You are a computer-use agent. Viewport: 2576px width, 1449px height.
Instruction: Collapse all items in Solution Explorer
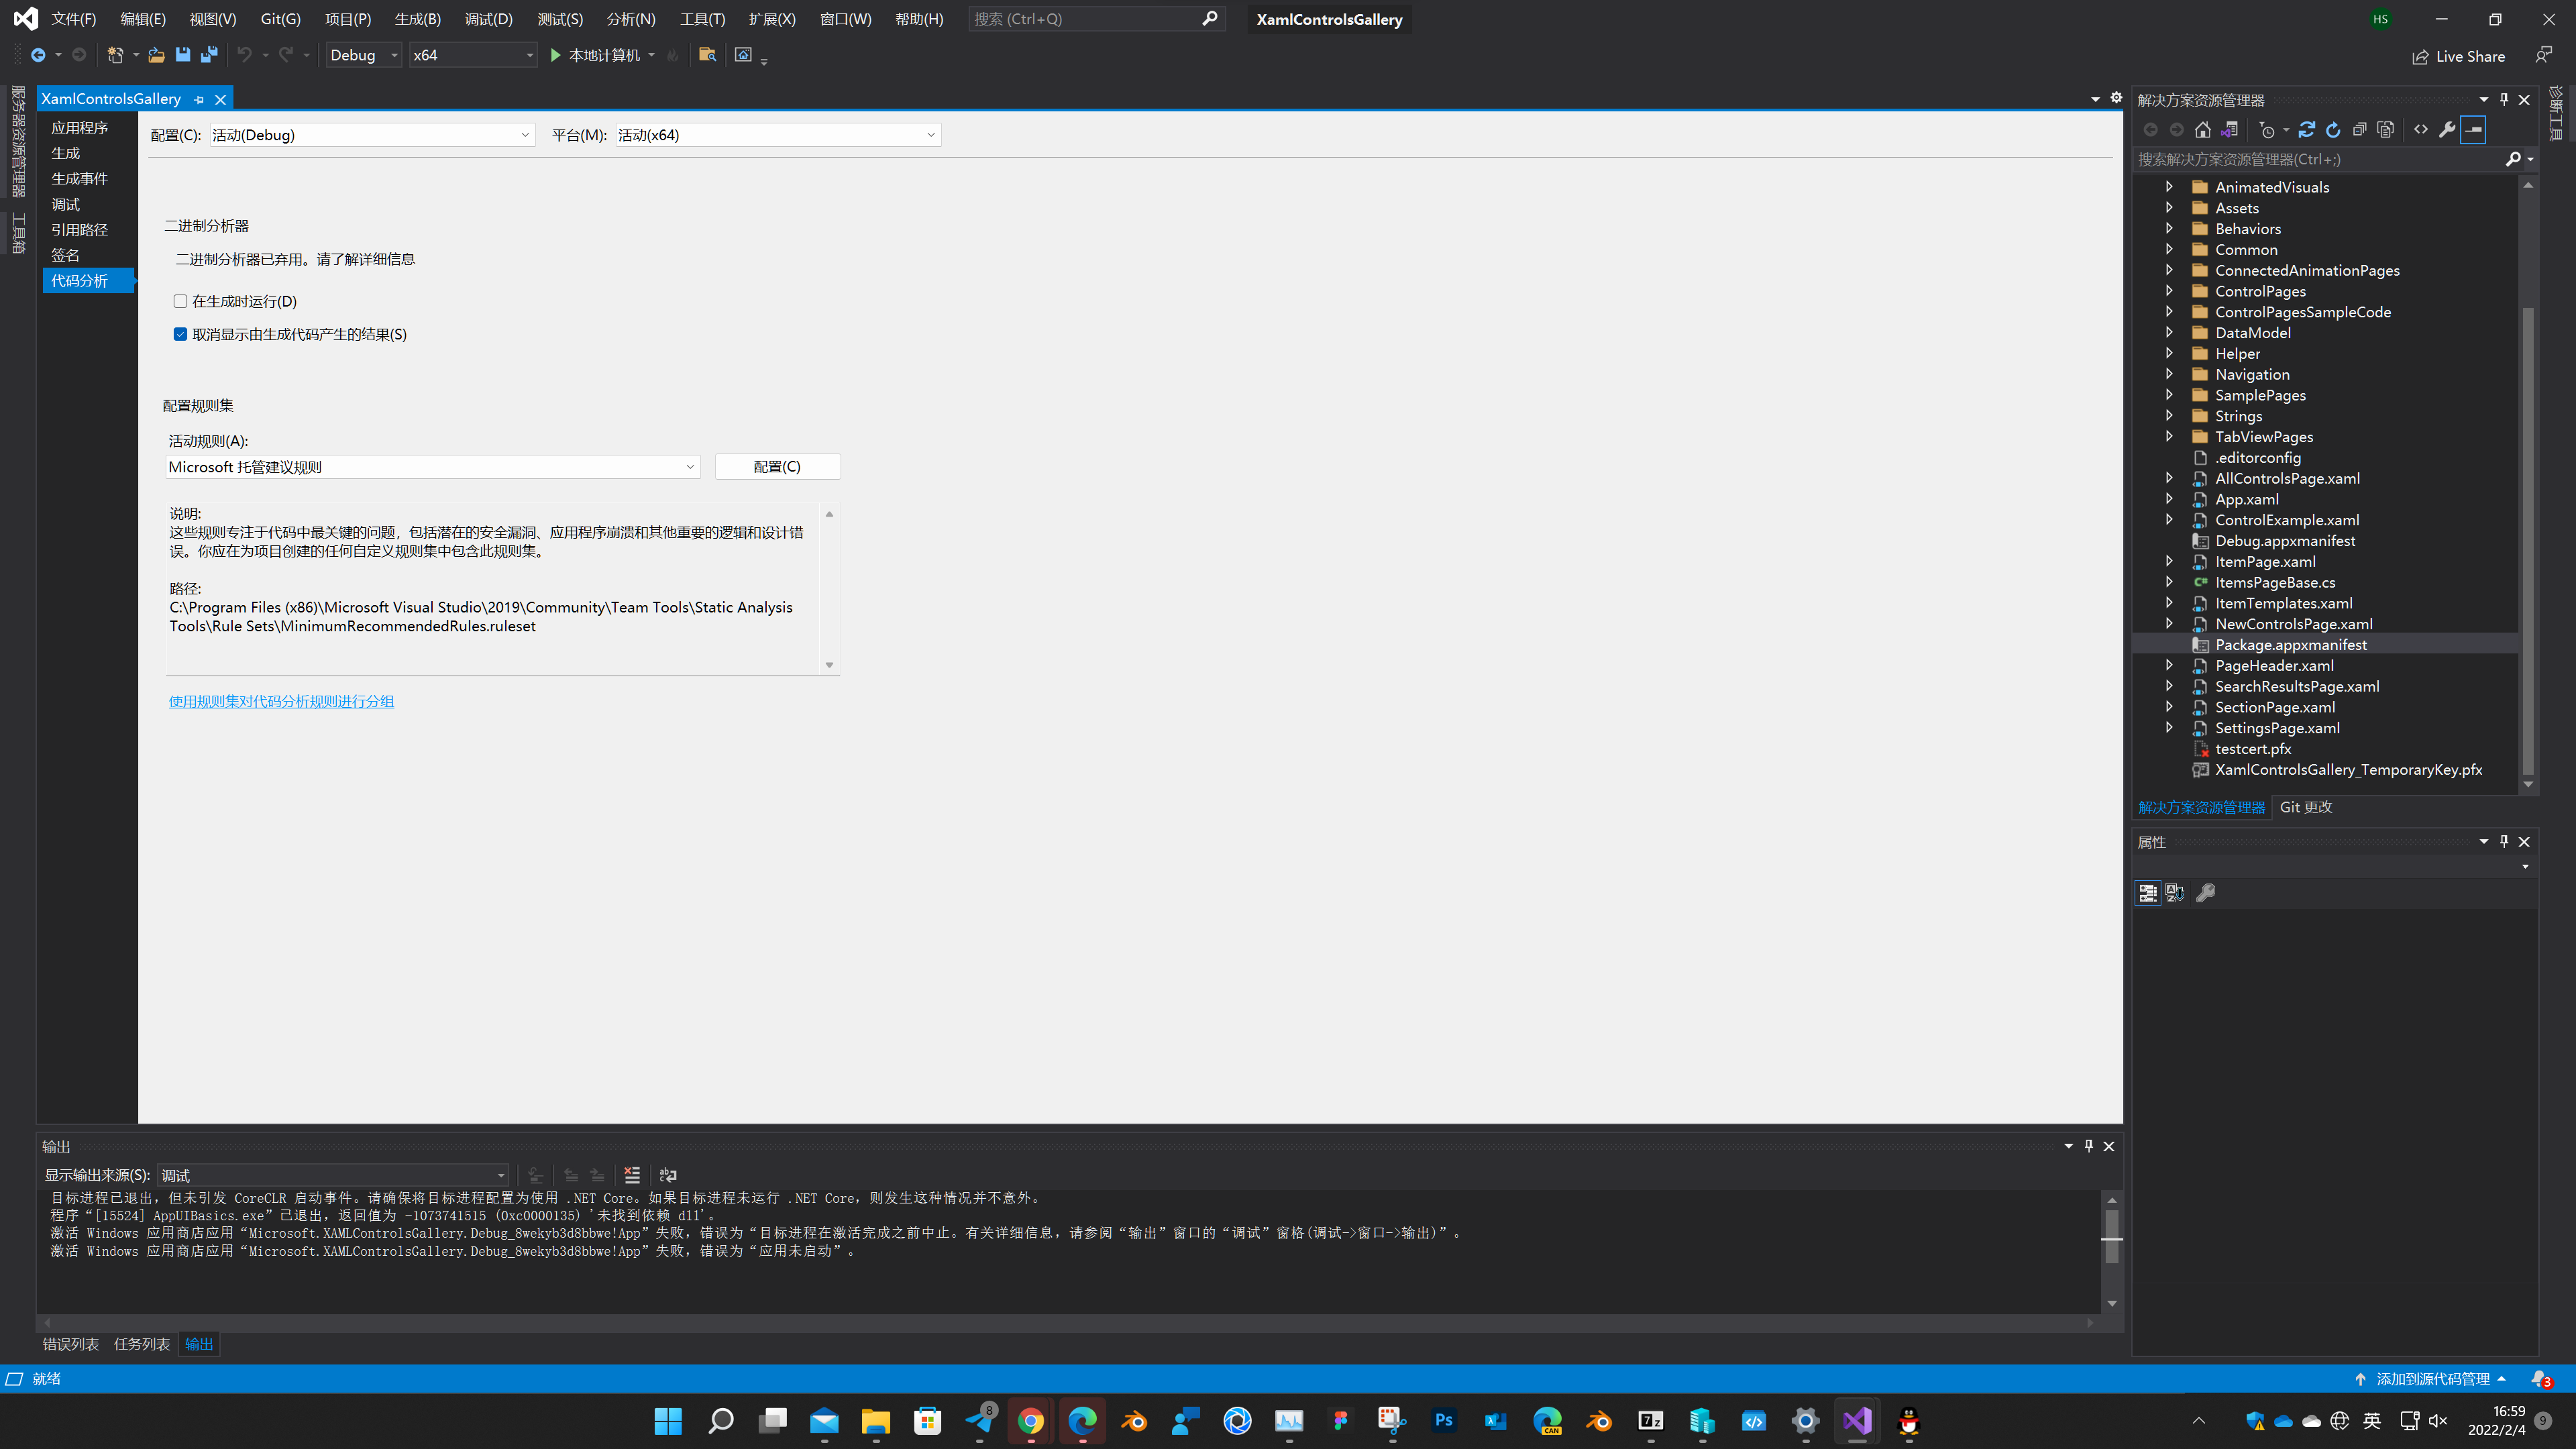[2360, 129]
